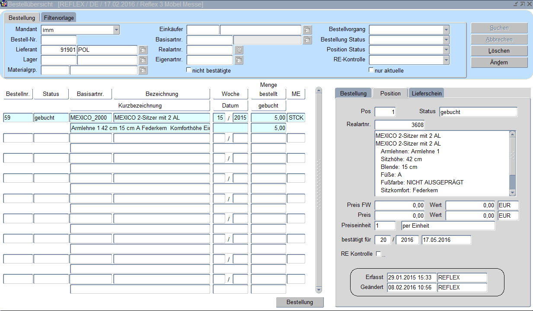Image resolution: width=533 pixels, height=311 pixels.
Task: Click the icon beside the Realartnr. field
Action: (239, 50)
